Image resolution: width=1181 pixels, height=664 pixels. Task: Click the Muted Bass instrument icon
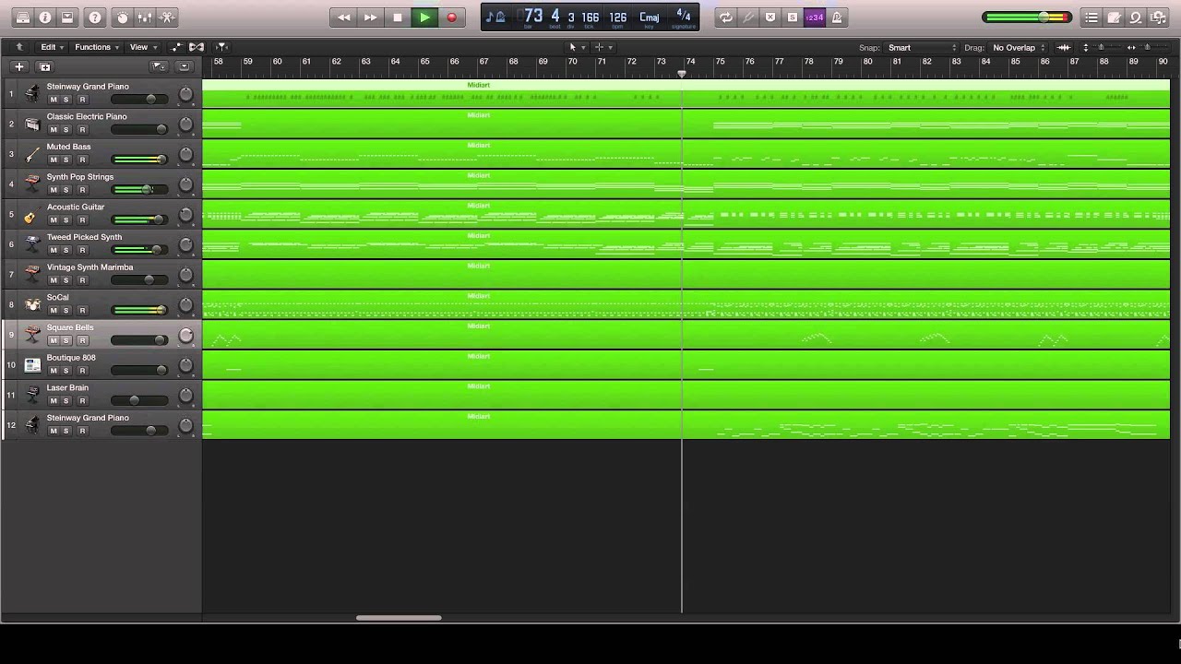32,154
